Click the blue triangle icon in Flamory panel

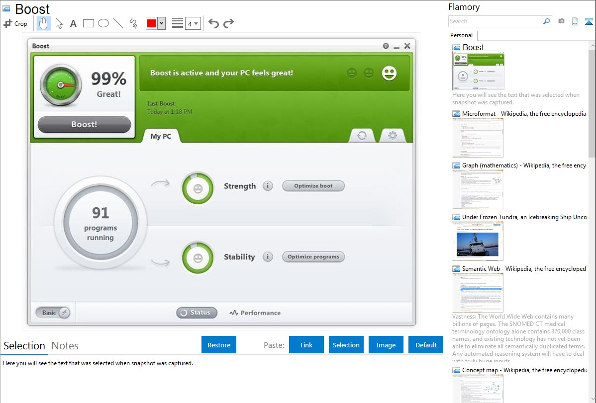(x=589, y=21)
